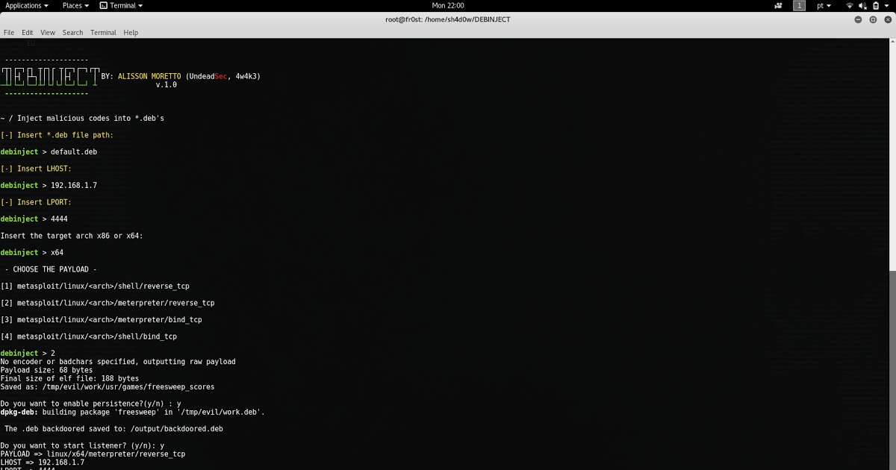Click '/output/backdoored.deb' saved path line
This screenshot has height=470, width=896.
coord(113,429)
